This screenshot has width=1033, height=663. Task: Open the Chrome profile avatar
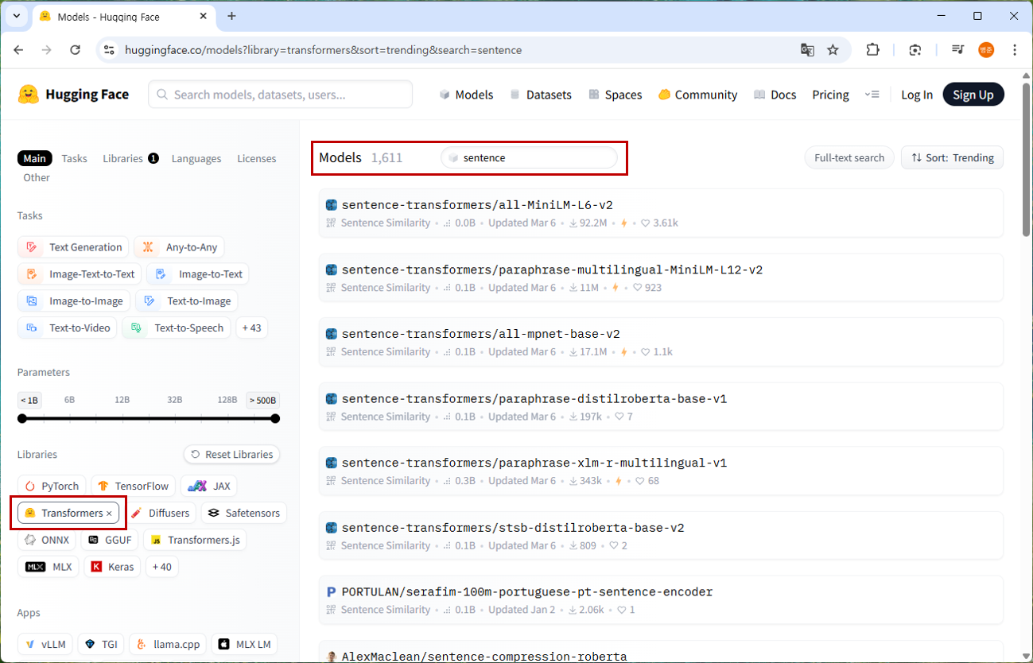[x=986, y=50]
